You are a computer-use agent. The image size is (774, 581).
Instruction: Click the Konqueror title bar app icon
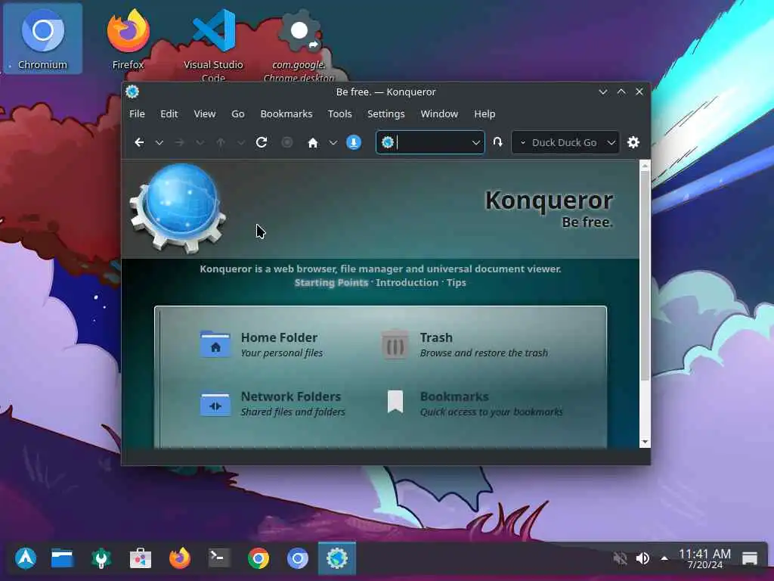(x=132, y=92)
